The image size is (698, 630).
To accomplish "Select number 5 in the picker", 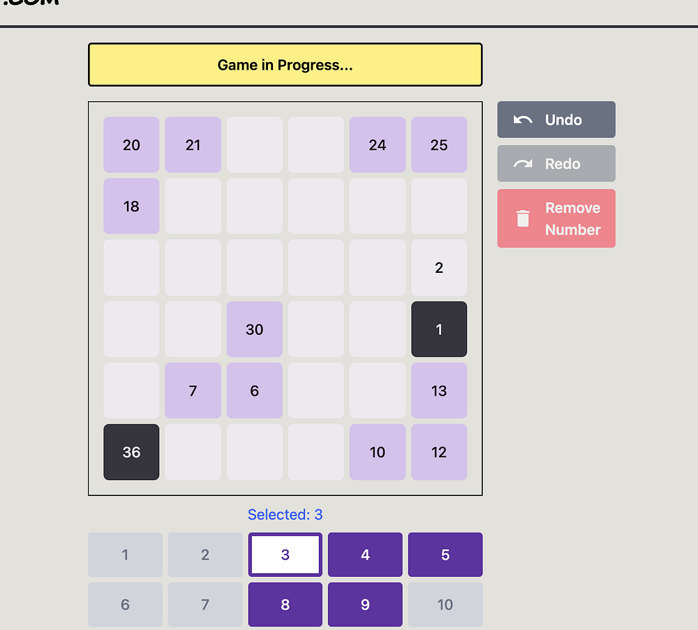I will tap(445, 555).
